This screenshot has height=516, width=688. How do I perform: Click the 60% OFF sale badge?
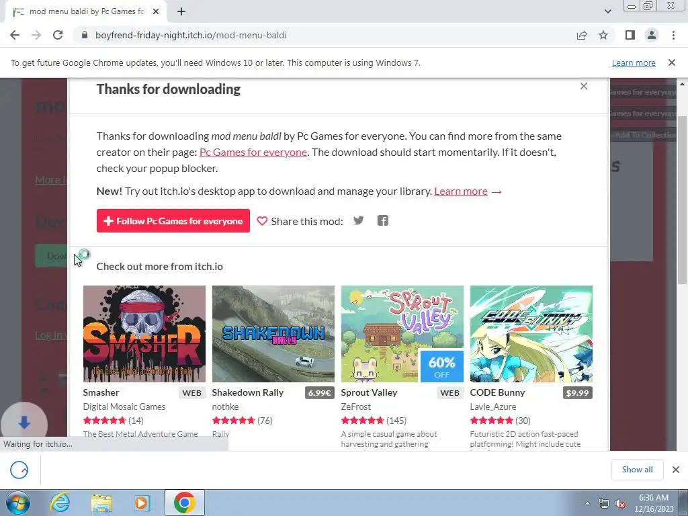pyautogui.click(x=442, y=366)
